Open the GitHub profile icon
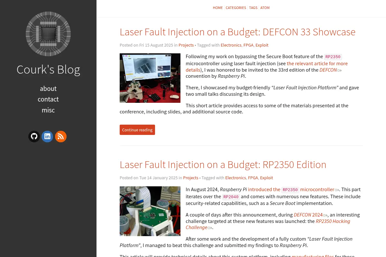The height and width of the screenshot is (257, 386). 34,137
